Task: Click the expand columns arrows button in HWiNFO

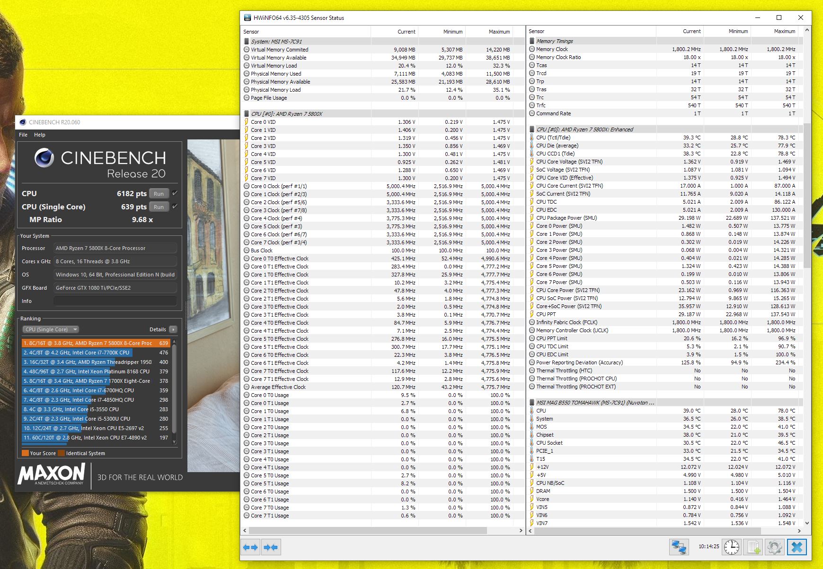Action: 250,547
